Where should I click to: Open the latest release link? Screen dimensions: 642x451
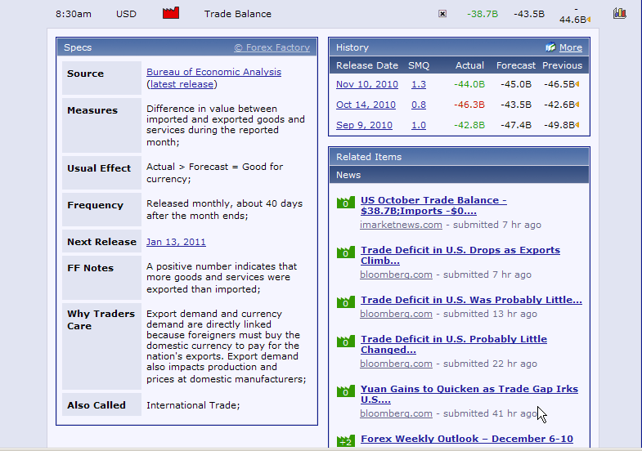point(182,84)
